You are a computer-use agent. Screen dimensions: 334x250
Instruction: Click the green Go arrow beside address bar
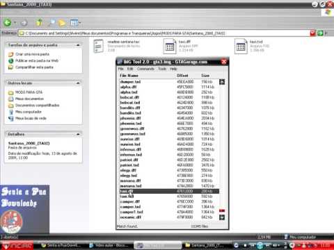pyautogui.click(x=320, y=33)
